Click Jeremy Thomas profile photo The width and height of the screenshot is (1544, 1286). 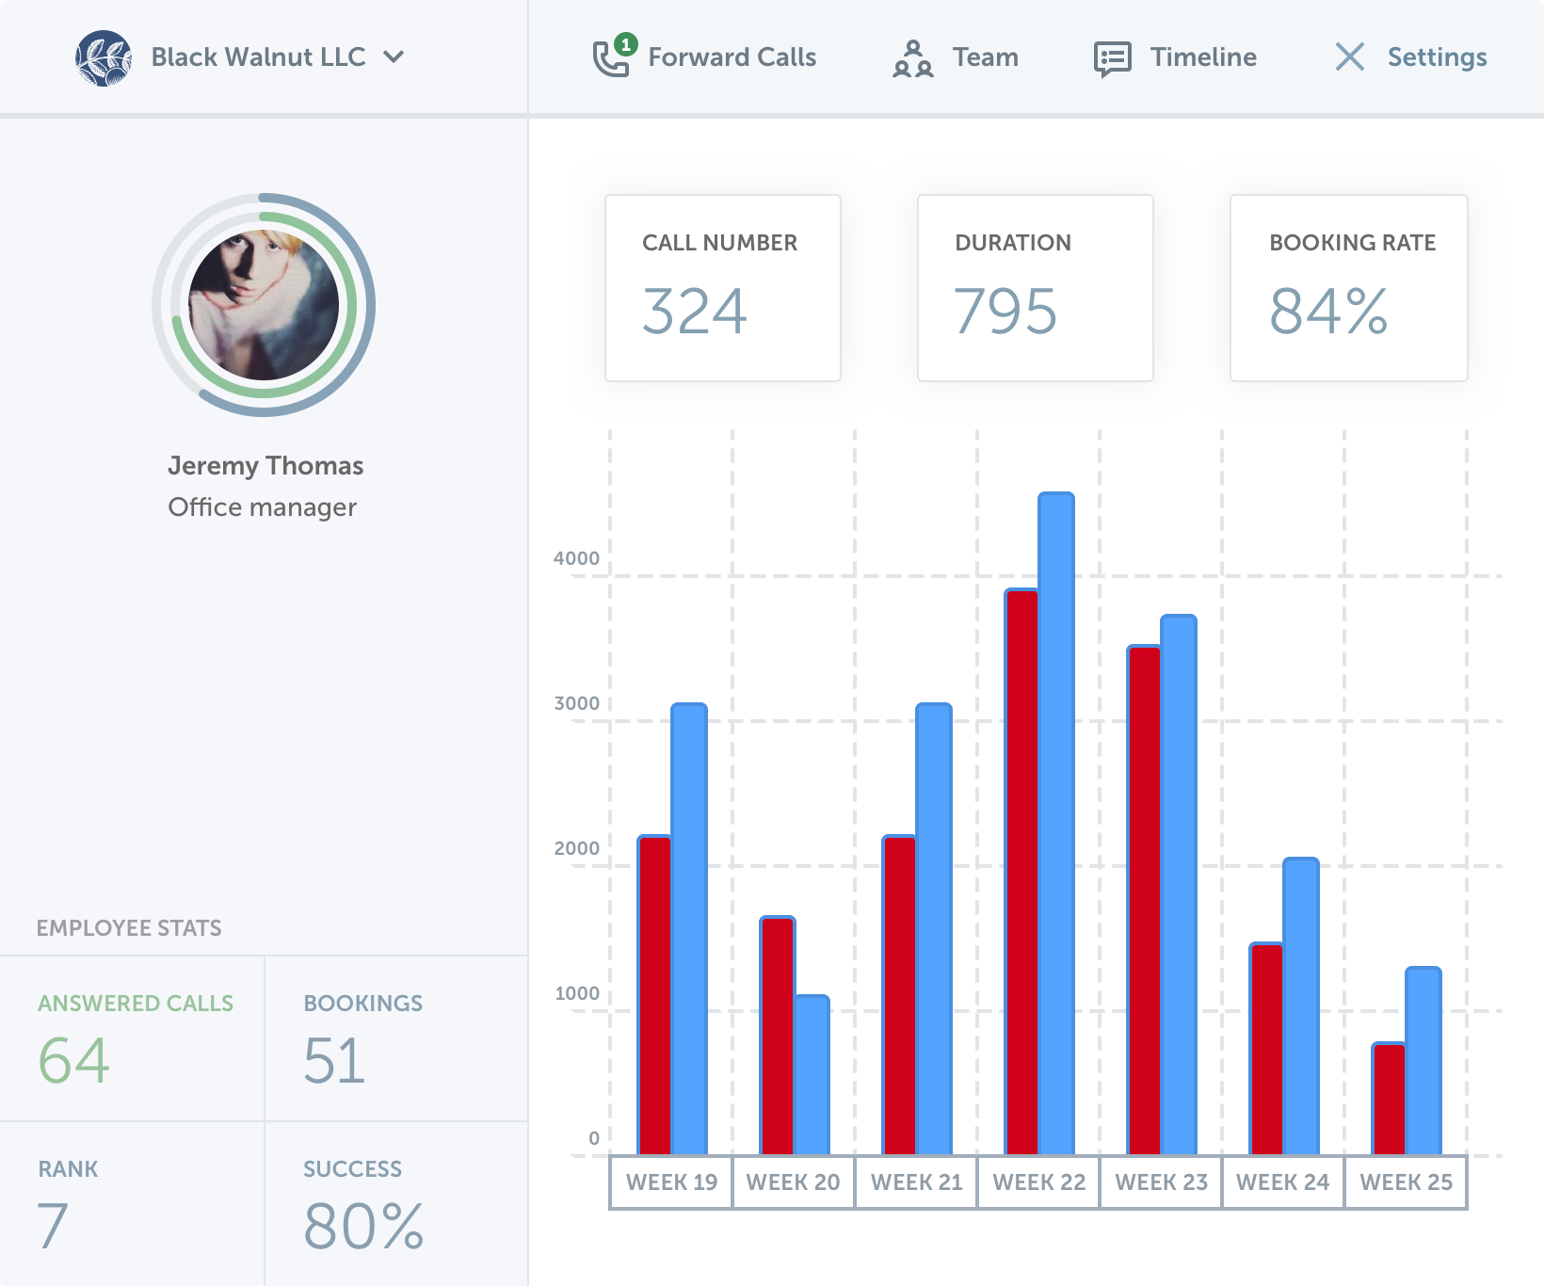point(264,305)
